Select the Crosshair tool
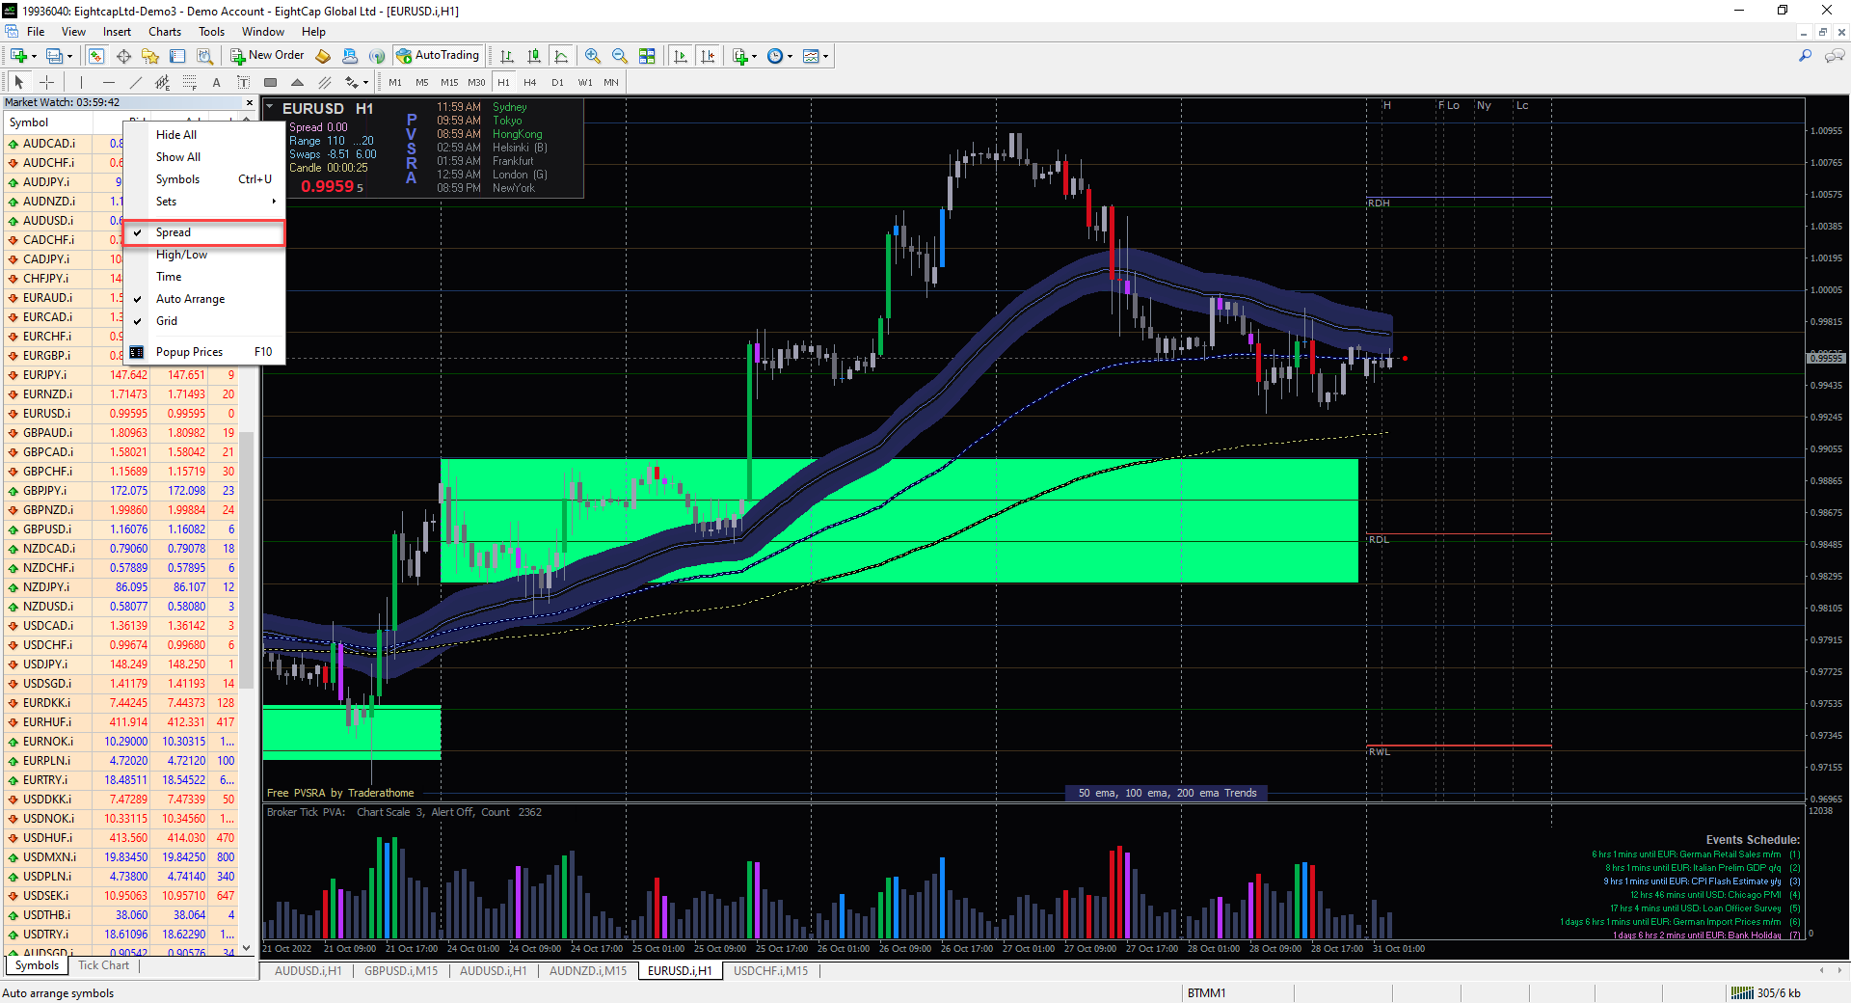The height and width of the screenshot is (1003, 1851). pyautogui.click(x=46, y=83)
